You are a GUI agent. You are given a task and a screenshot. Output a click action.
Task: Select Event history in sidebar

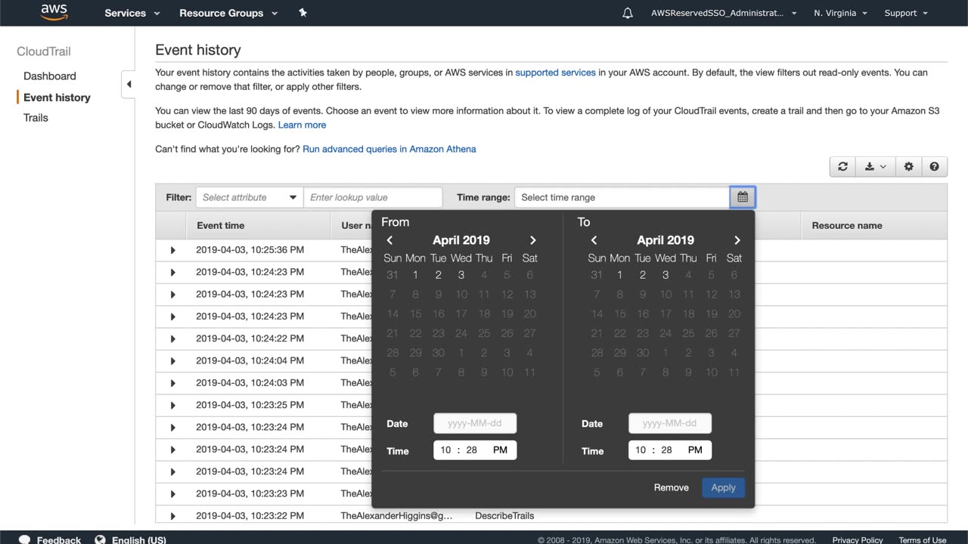pyautogui.click(x=57, y=97)
